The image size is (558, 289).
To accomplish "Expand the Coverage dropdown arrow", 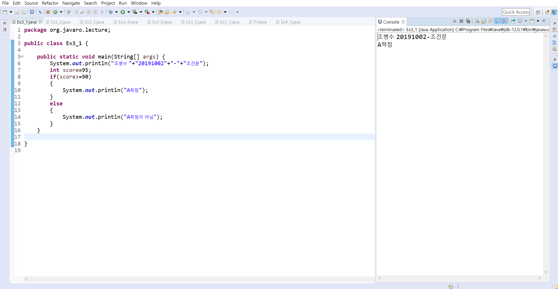I will tap(141, 12).
